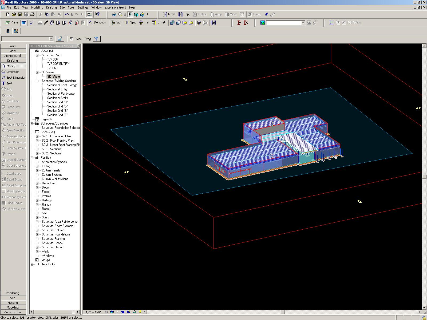The height and width of the screenshot is (320, 427).
Task: Click the Offset tool
Action: (x=159, y=23)
